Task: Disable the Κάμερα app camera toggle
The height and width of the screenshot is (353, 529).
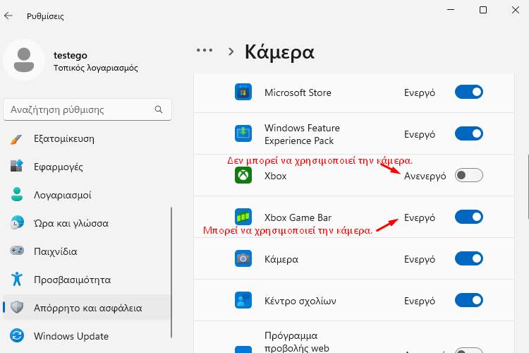Action: (x=469, y=259)
